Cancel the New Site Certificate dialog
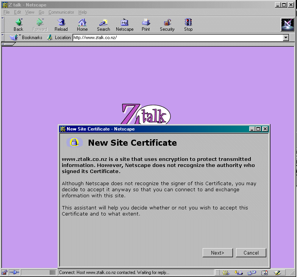297x277 pixels. [x=251, y=253]
